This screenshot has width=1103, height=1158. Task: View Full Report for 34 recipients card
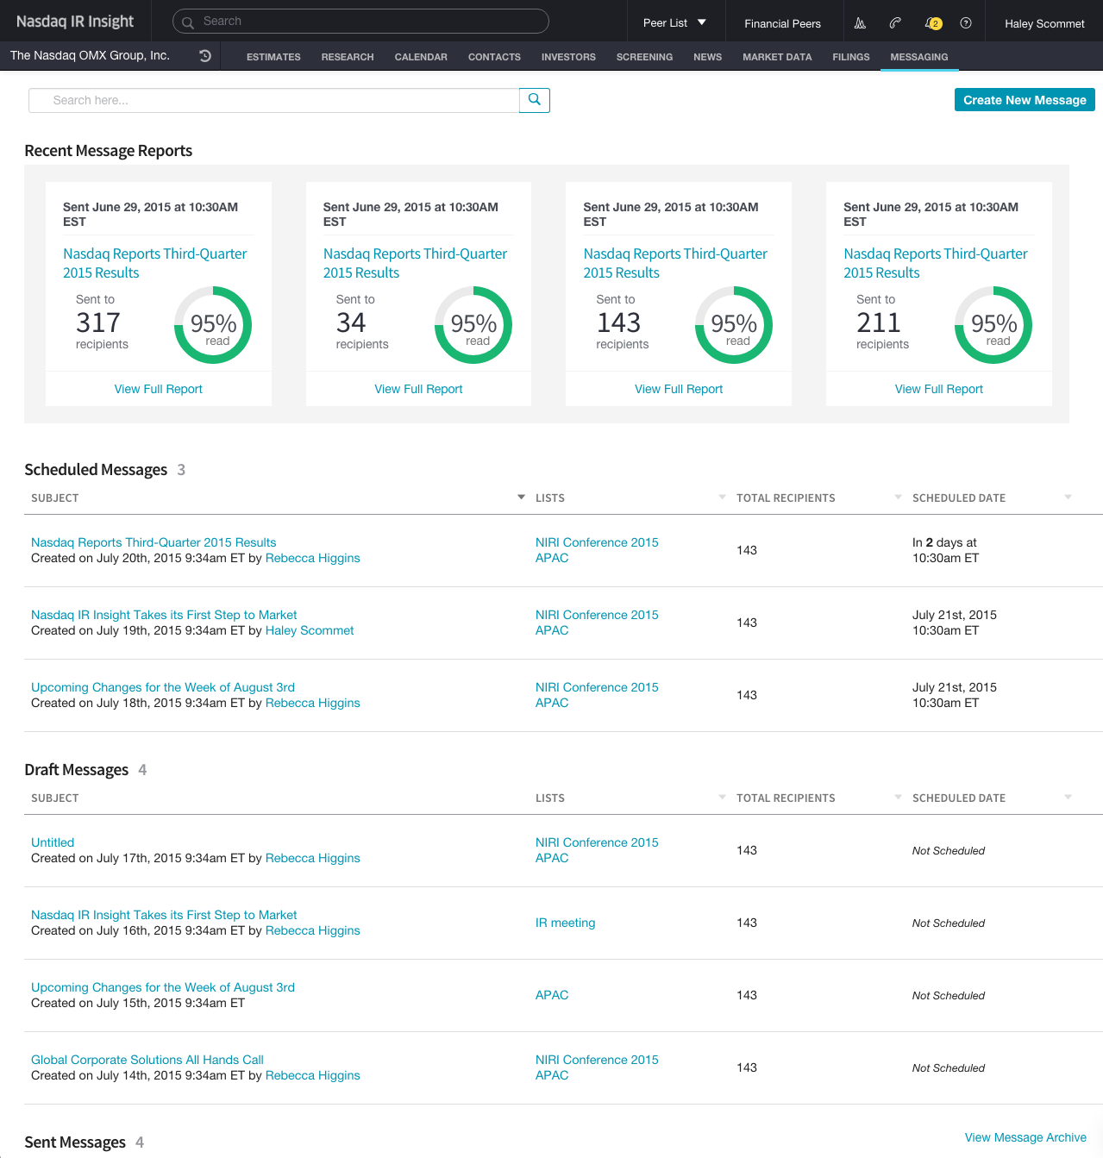(418, 389)
